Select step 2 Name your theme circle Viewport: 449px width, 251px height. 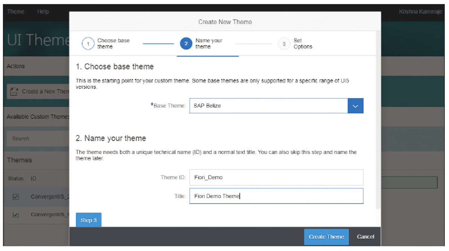[186, 43]
